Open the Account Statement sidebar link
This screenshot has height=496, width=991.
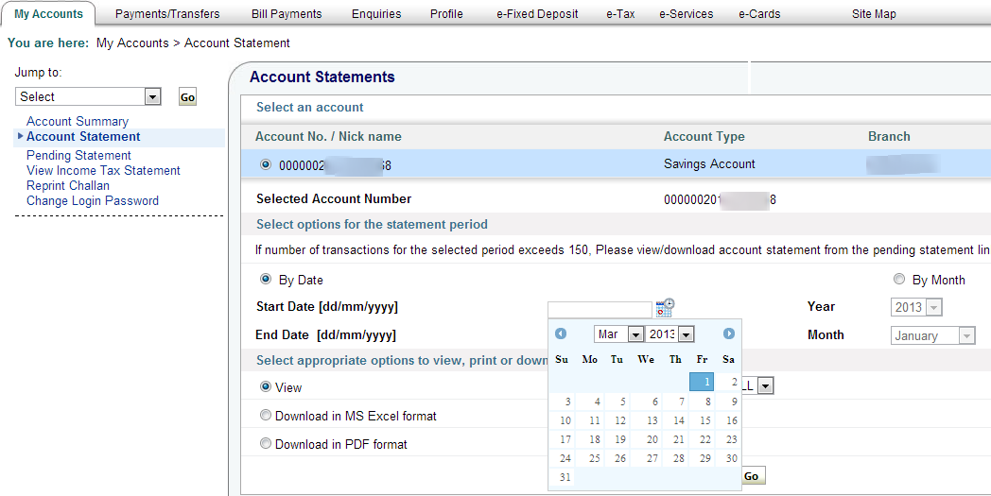83,136
